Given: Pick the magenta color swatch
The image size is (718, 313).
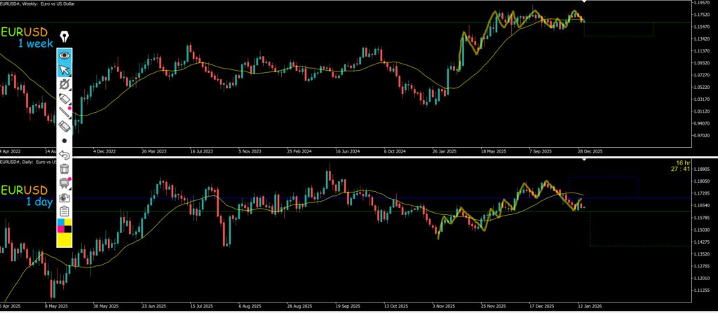Looking at the screenshot, I should click(60, 228).
